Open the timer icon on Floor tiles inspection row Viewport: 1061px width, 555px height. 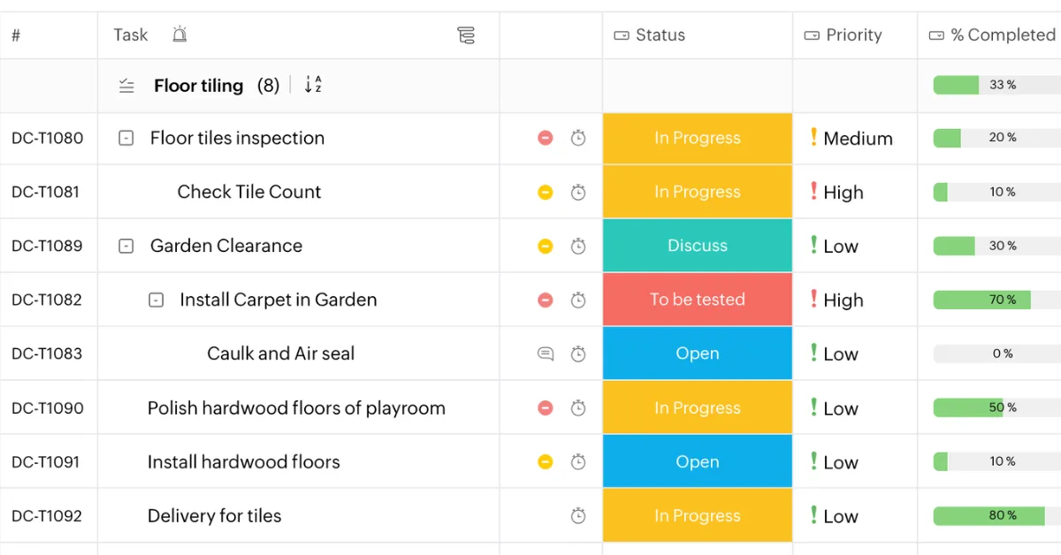pyautogui.click(x=579, y=138)
